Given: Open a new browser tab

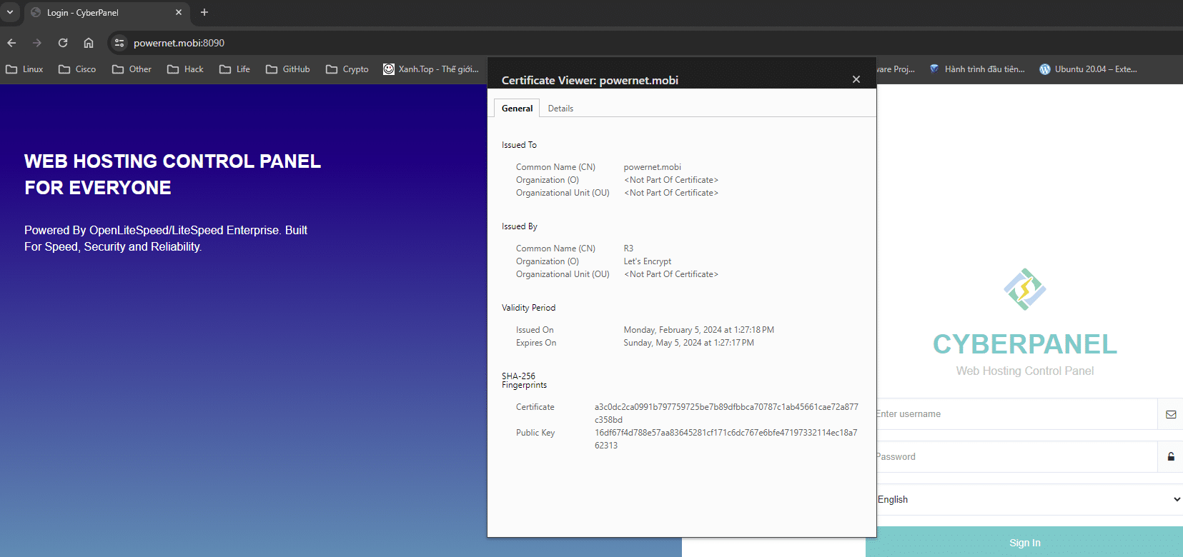Looking at the screenshot, I should click(204, 12).
